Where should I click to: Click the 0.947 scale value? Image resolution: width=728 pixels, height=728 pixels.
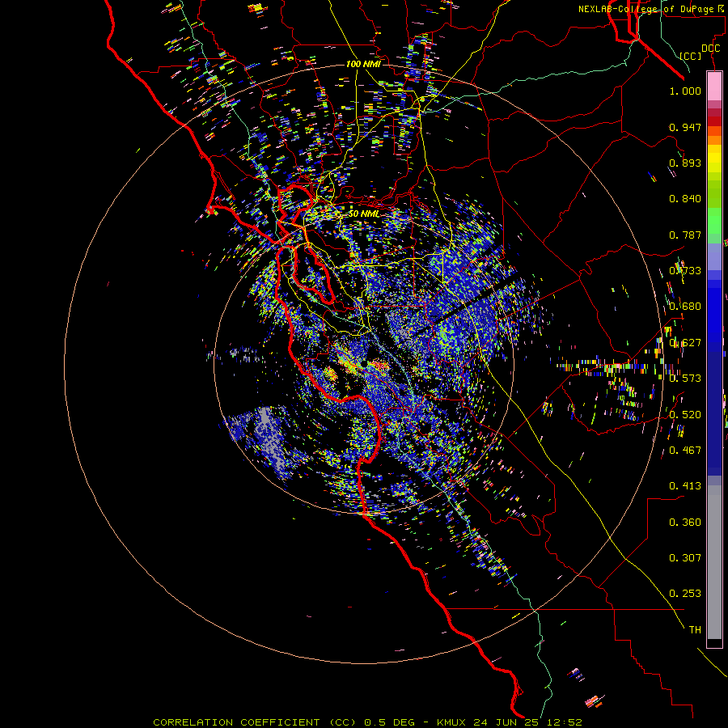(x=685, y=127)
